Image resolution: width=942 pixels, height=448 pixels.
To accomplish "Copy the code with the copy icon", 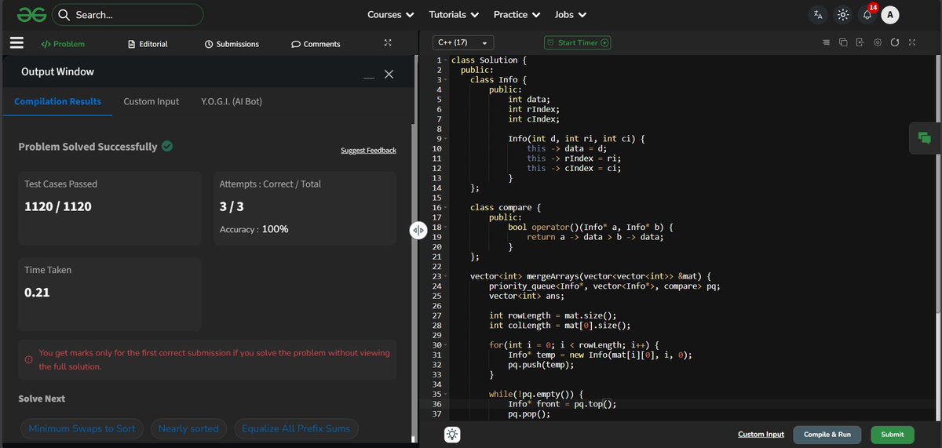I will pos(843,42).
